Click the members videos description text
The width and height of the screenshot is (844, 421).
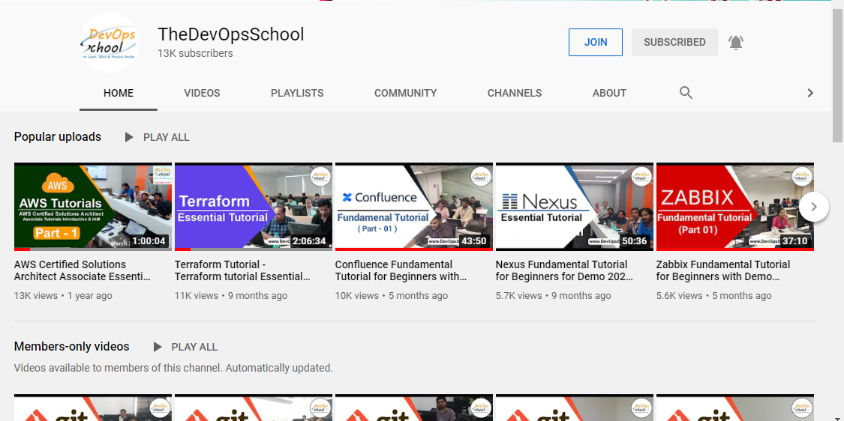coord(173,369)
